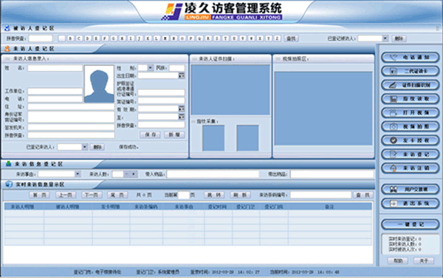Screen dimensions: 443x278
Task: Select letter Z pinyin filter
Action: (277, 38)
